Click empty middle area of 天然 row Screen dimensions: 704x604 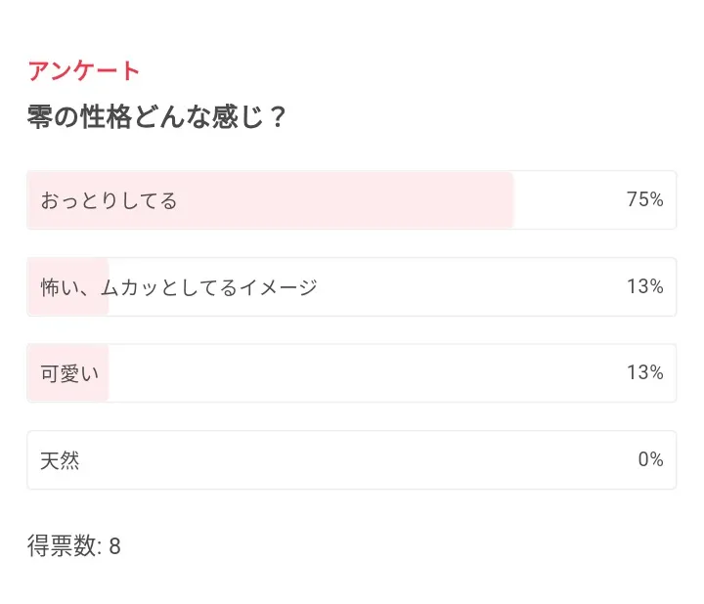(352, 459)
